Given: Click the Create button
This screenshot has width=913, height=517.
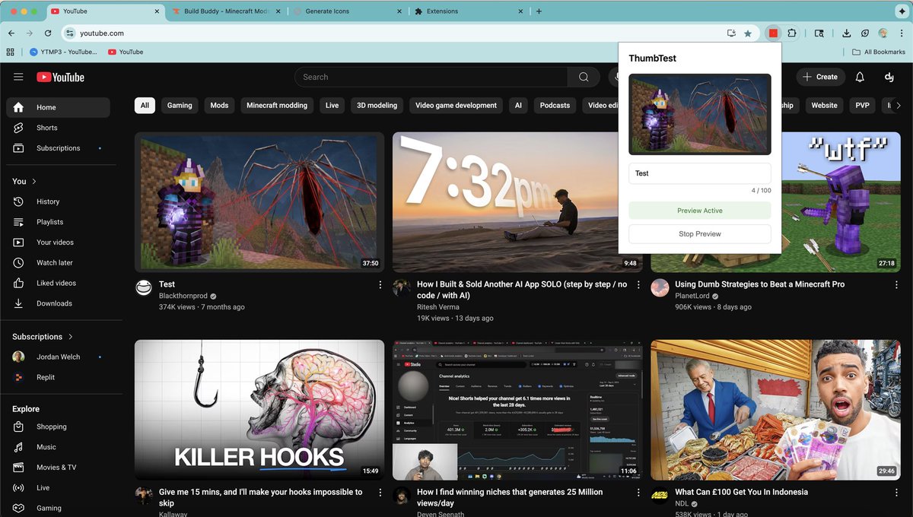Looking at the screenshot, I should 820,77.
